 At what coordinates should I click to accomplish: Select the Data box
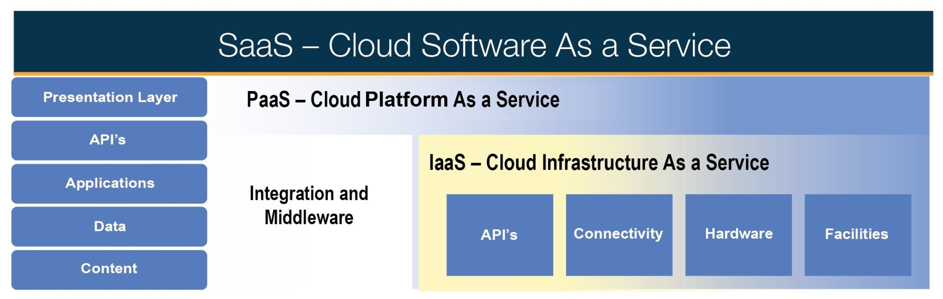(109, 226)
